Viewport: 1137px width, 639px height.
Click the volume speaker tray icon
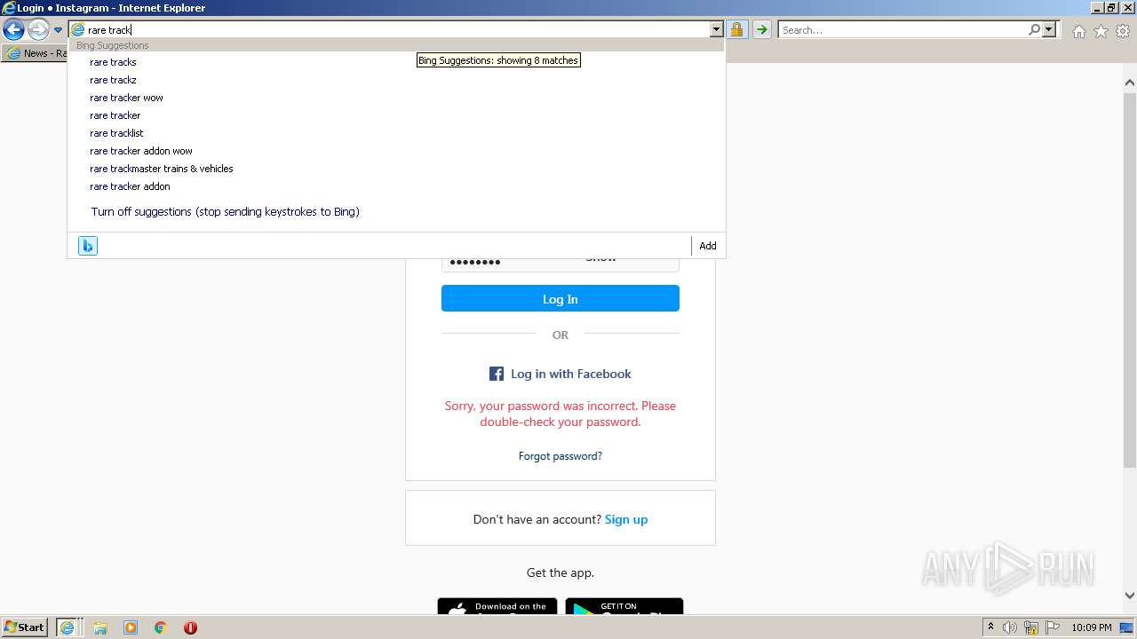point(1010,627)
